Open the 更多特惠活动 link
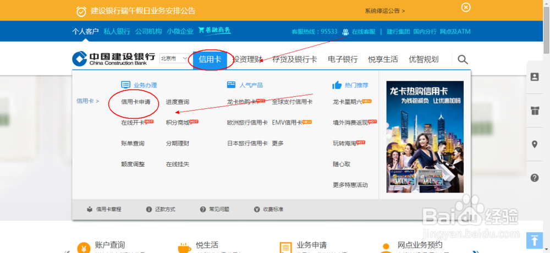The width and height of the screenshot is (550, 253). [x=350, y=185]
